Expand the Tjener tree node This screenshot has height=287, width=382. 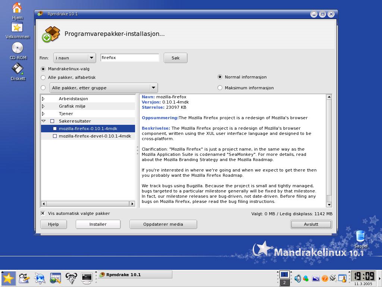[x=43, y=114]
